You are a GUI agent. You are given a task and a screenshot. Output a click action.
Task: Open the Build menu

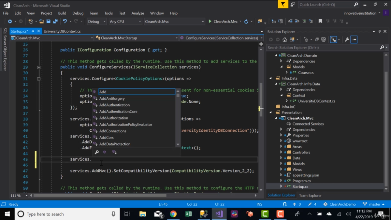62,13
